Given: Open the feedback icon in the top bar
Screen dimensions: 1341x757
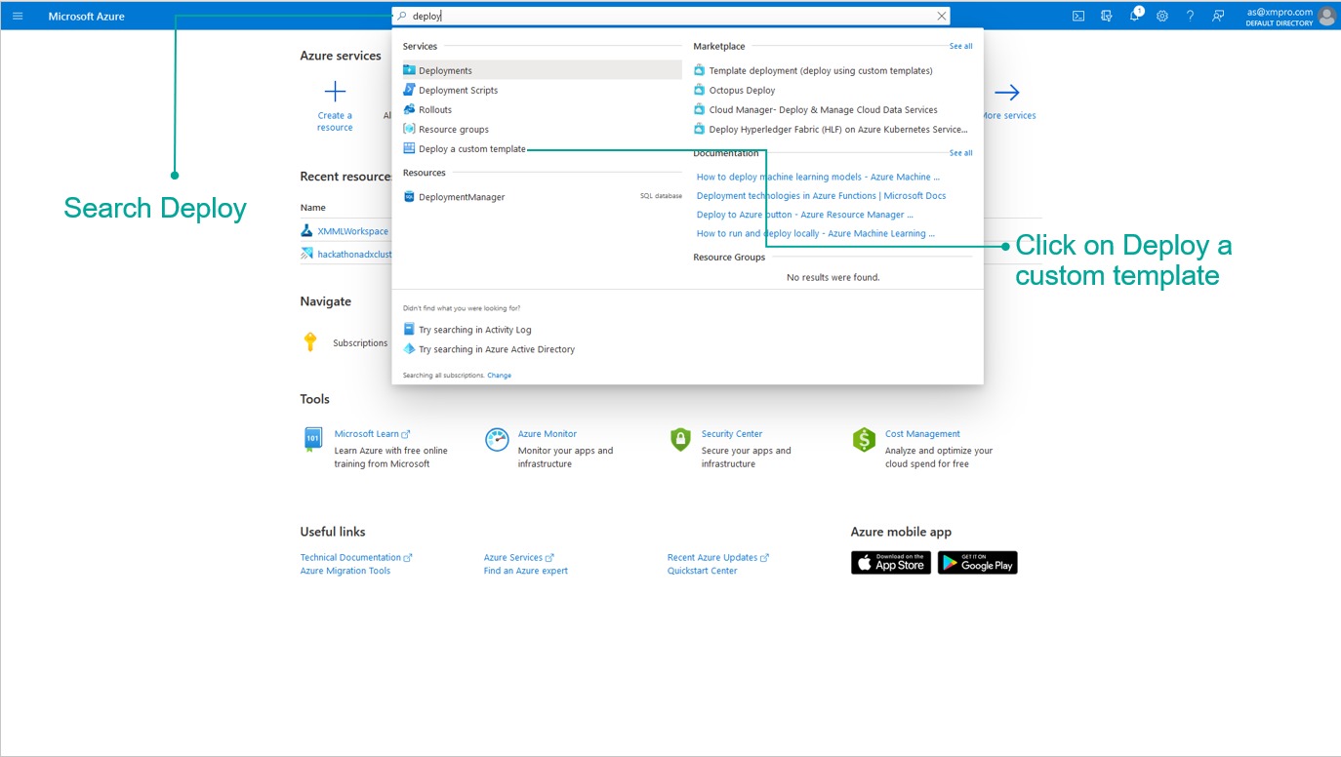Looking at the screenshot, I should point(1218,16).
